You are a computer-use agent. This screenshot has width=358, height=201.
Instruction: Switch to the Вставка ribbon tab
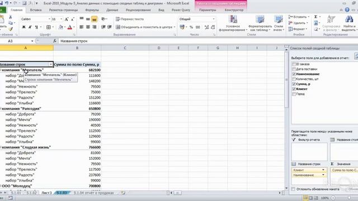pos(36,10)
